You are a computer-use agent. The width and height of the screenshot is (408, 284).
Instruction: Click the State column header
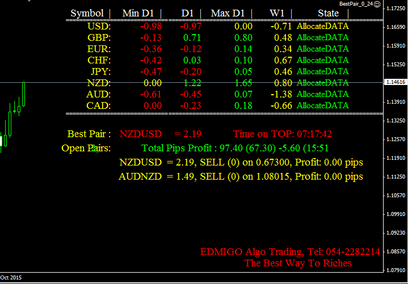point(328,13)
